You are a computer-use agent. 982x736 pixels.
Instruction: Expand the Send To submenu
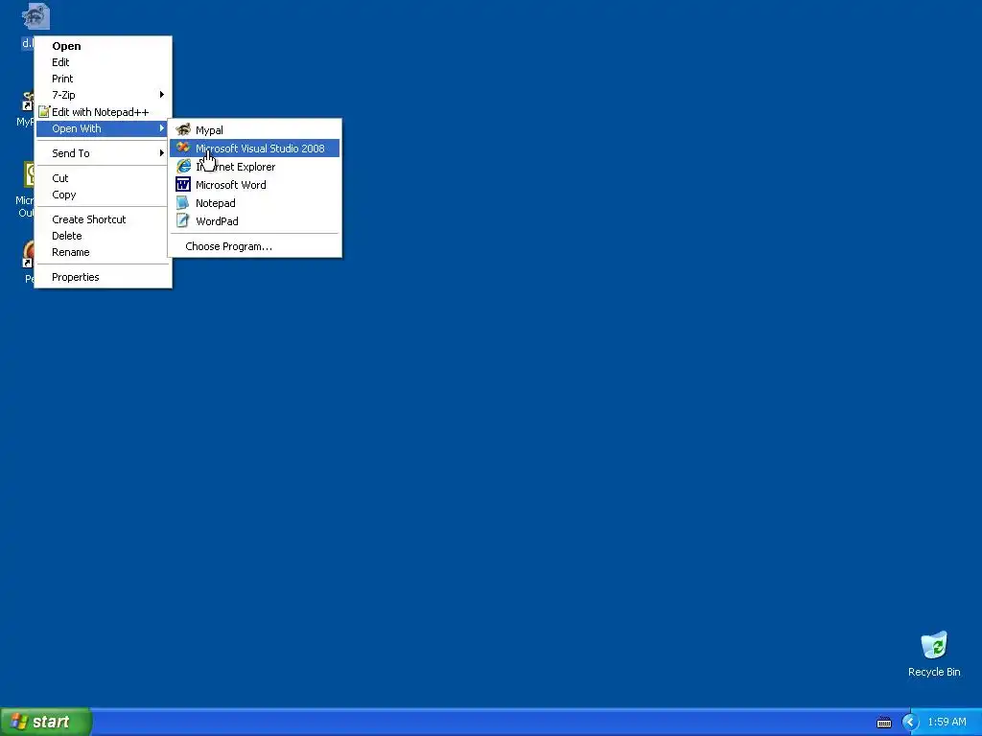click(103, 152)
